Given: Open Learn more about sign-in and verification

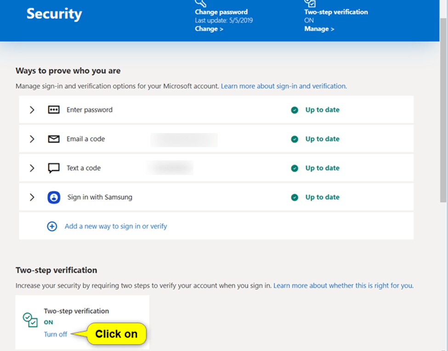Looking at the screenshot, I should pos(284,86).
